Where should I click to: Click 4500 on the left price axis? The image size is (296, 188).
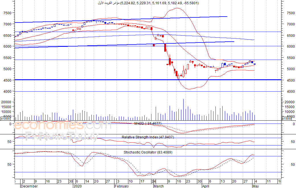click(x=8, y=80)
